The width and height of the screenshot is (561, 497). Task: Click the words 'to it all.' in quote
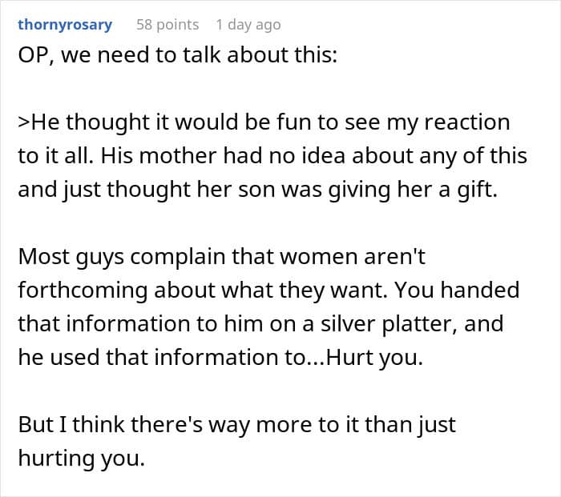click(56, 156)
